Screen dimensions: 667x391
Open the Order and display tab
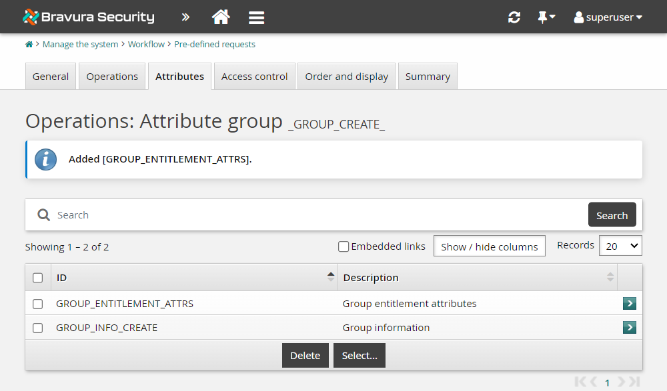pos(346,76)
